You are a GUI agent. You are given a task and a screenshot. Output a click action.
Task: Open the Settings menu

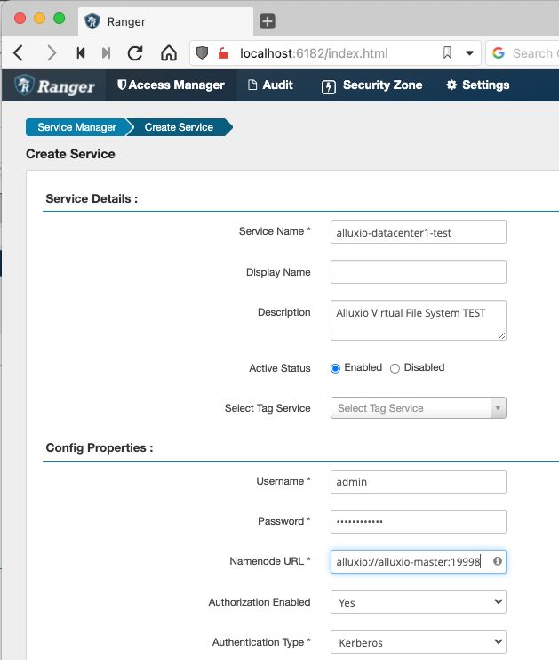click(x=478, y=85)
